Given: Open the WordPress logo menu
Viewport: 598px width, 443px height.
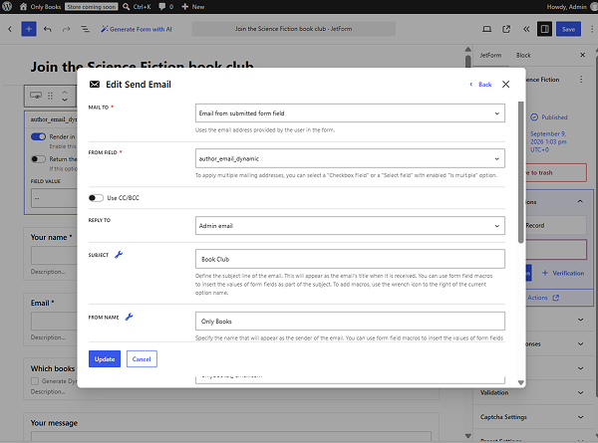Looking at the screenshot, I should pos(7,7).
